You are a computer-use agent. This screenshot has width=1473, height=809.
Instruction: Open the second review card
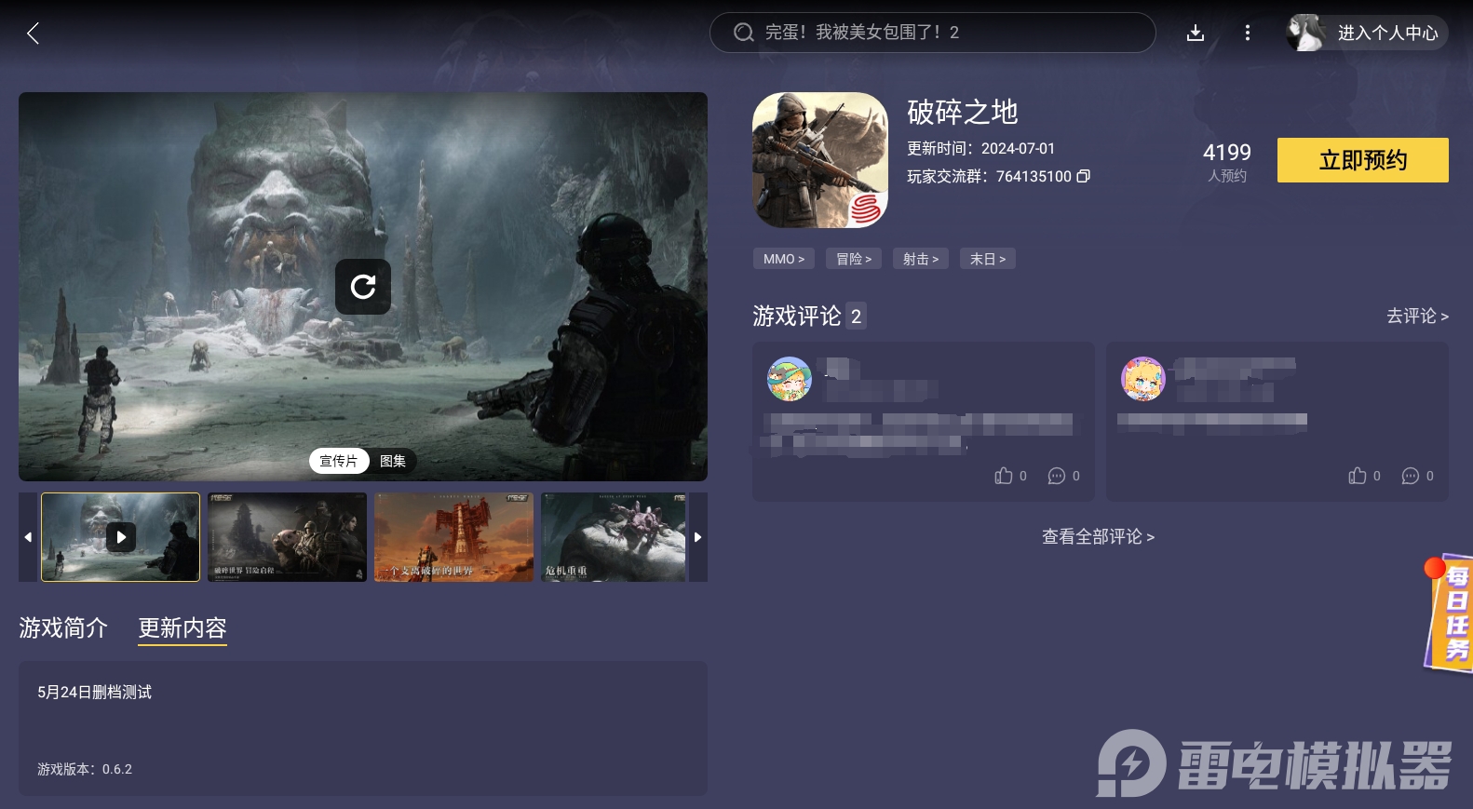tap(1277, 422)
